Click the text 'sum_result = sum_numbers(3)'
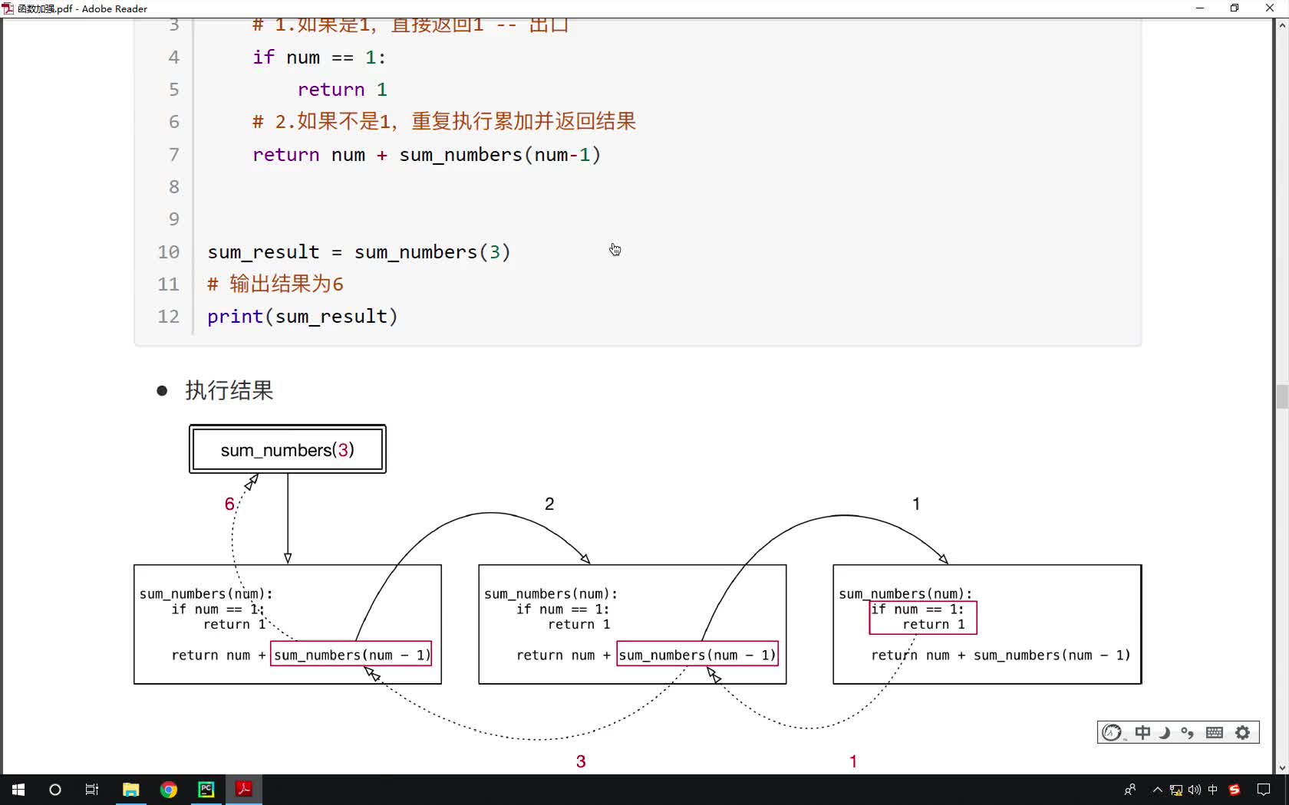The height and width of the screenshot is (805, 1289). coord(359,252)
